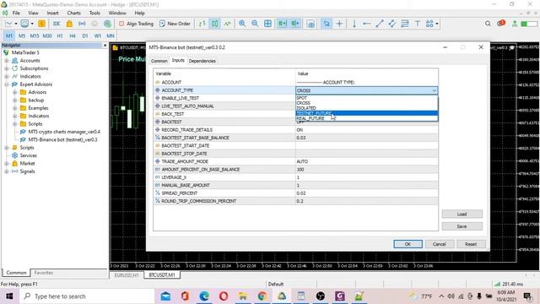
Task: Collapse the Expert Advisors tree node
Action: tap(7, 84)
